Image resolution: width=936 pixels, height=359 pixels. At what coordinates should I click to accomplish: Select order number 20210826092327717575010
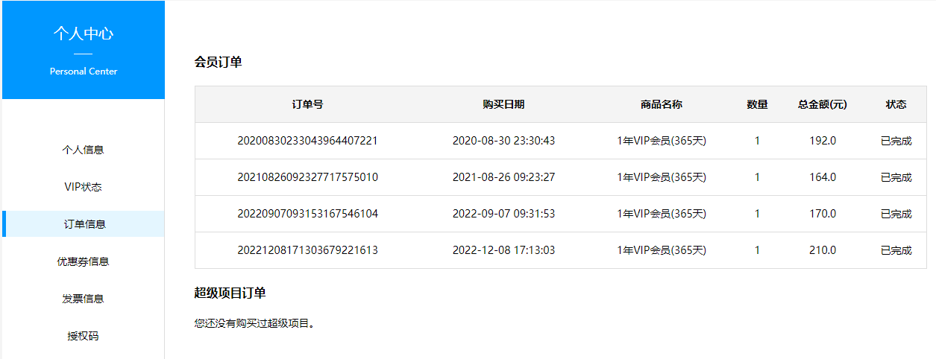(x=307, y=177)
